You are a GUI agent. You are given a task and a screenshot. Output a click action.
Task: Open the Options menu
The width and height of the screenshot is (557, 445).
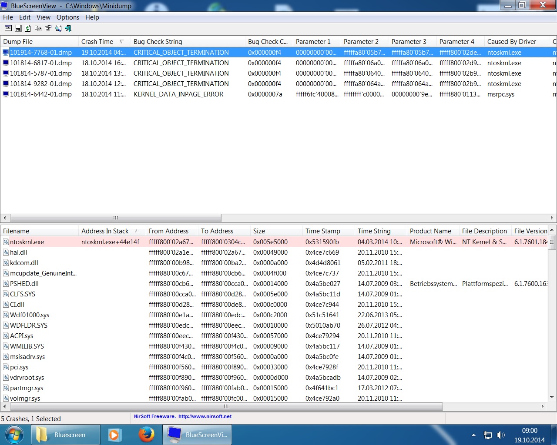68,17
